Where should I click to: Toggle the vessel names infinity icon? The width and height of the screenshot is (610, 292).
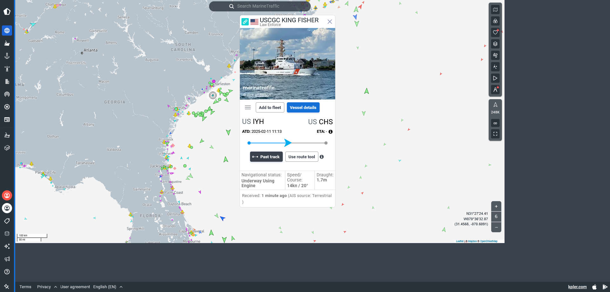(495, 123)
